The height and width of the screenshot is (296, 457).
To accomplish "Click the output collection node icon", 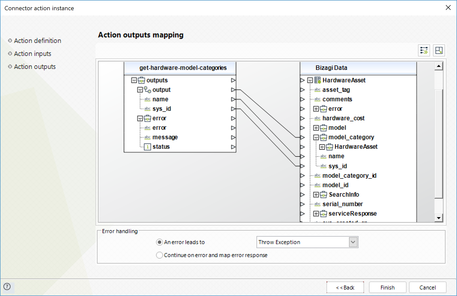I will pos(147,90).
